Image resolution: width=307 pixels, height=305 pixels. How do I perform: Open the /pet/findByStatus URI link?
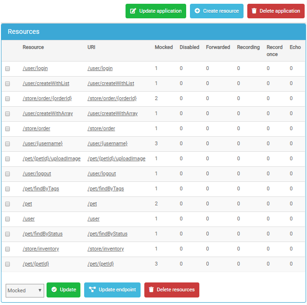tap(108, 234)
